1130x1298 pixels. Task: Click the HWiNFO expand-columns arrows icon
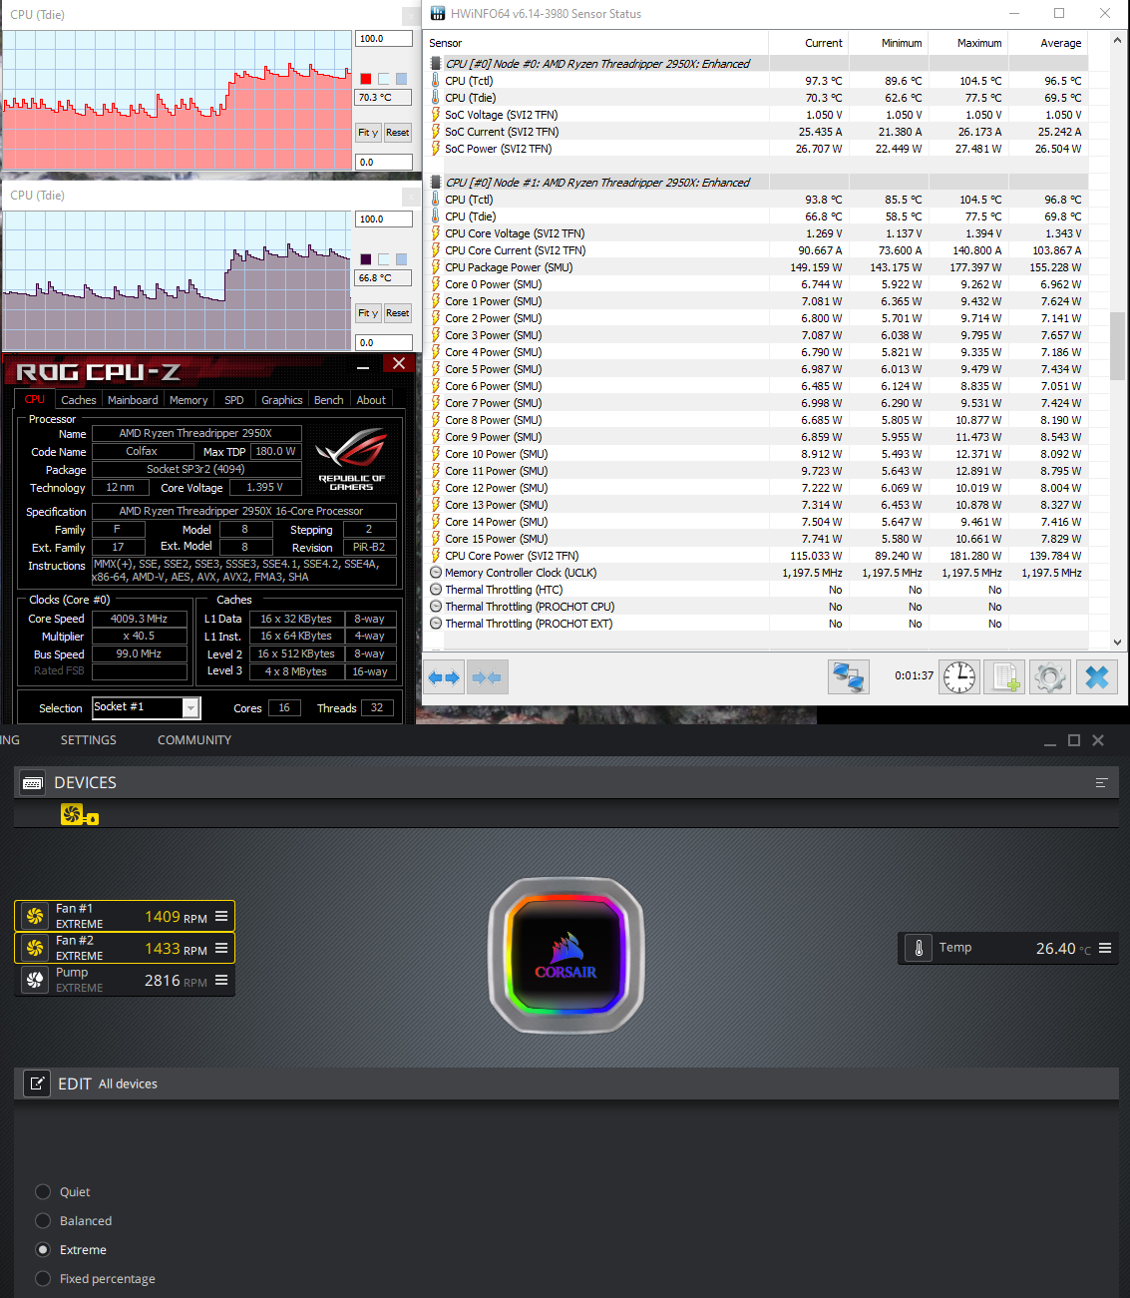pos(444,677)
